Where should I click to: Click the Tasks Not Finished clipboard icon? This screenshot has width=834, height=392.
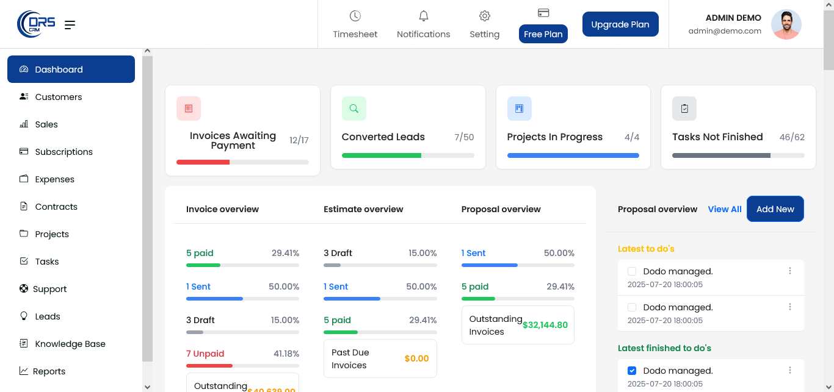(684, 109)
